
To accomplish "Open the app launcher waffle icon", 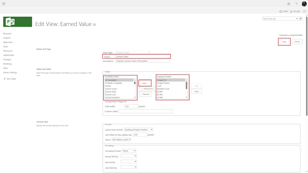I will 4,4.
